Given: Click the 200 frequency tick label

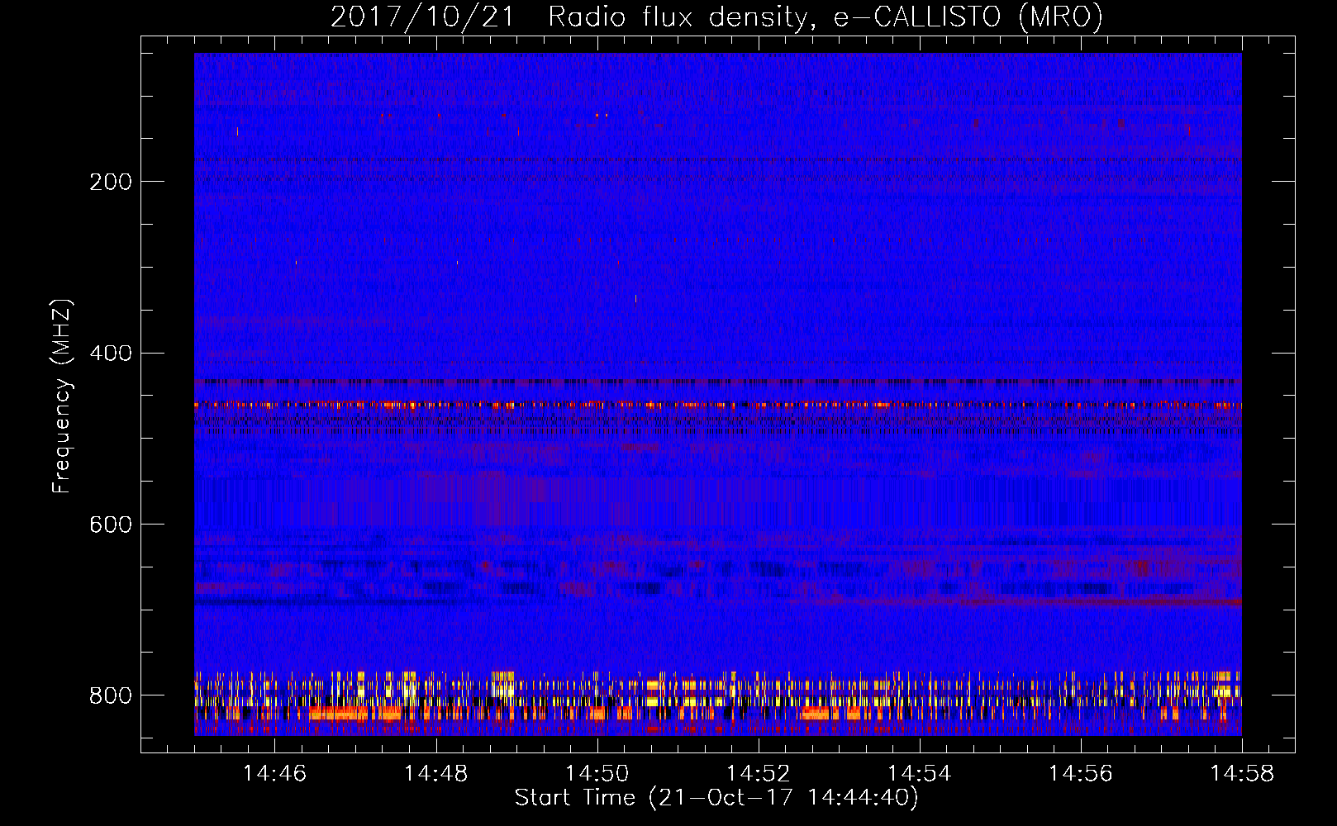Looking at the screenshot, I should pos(111,182).
